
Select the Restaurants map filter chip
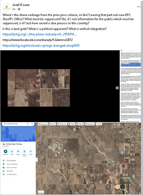pos(43,124)
